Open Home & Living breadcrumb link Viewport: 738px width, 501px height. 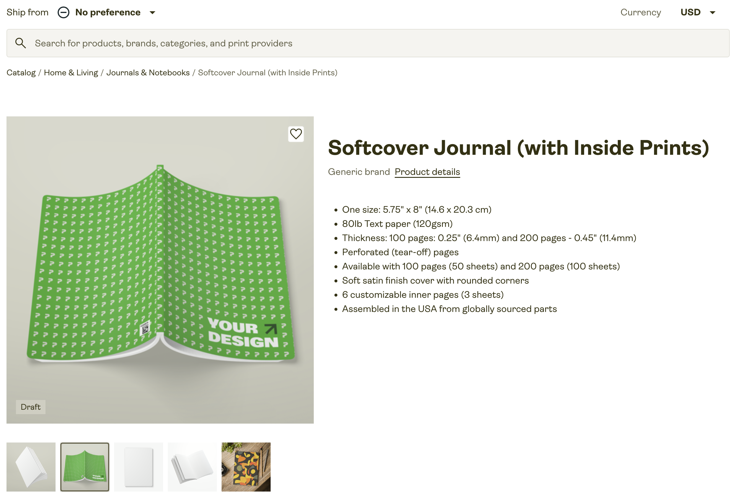click(71, 73)
